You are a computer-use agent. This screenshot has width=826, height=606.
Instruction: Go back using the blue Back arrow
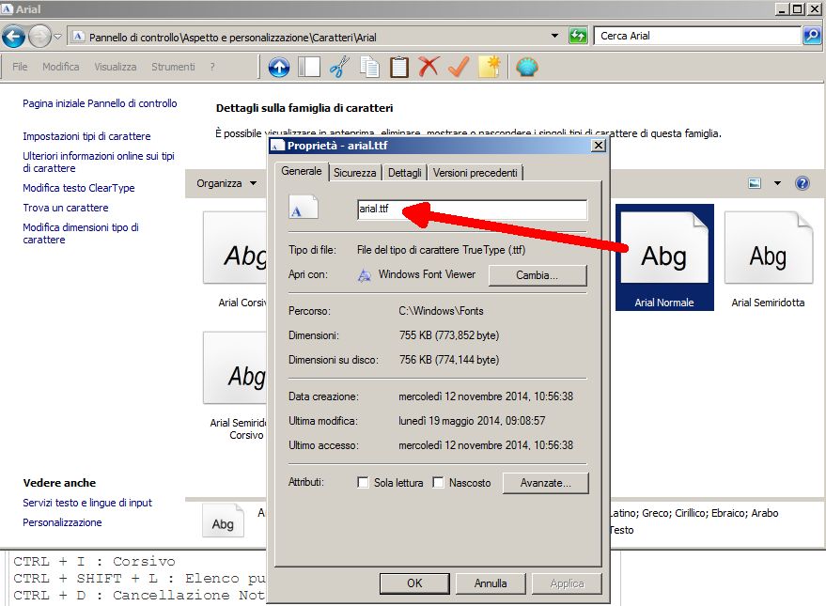[13, 37]
